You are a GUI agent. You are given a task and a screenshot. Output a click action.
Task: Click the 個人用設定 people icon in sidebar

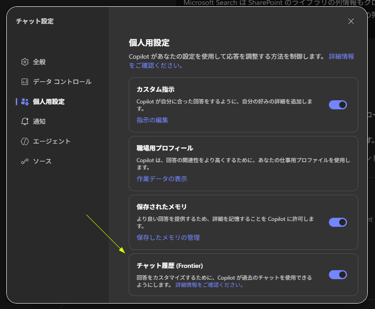click(x=25, y=102)
